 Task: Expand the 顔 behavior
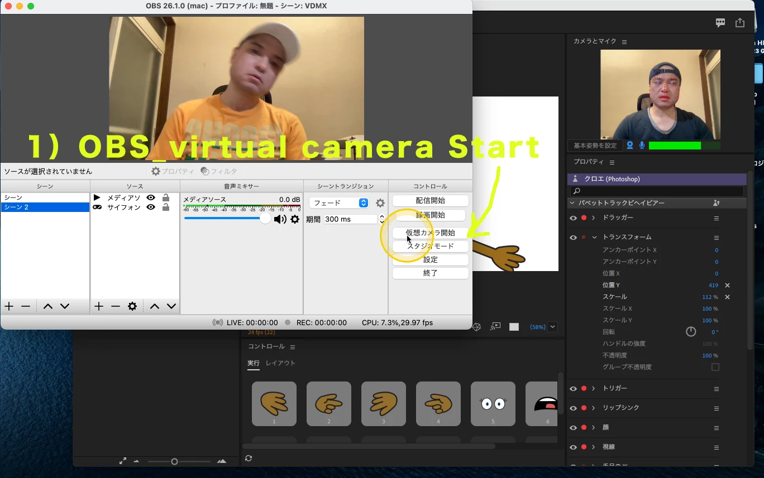(x=594, y=427)
